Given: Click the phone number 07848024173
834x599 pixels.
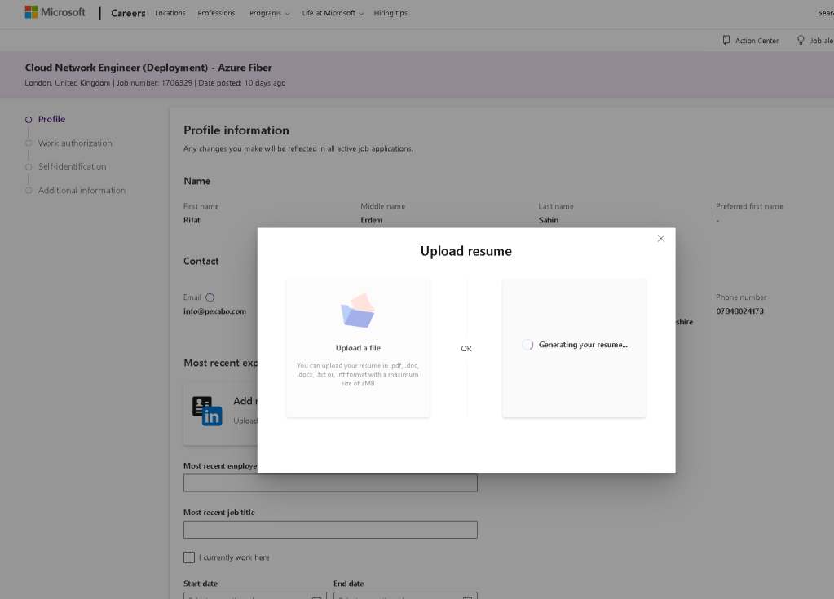Looking at the screenshot, I should click(740, 311).
